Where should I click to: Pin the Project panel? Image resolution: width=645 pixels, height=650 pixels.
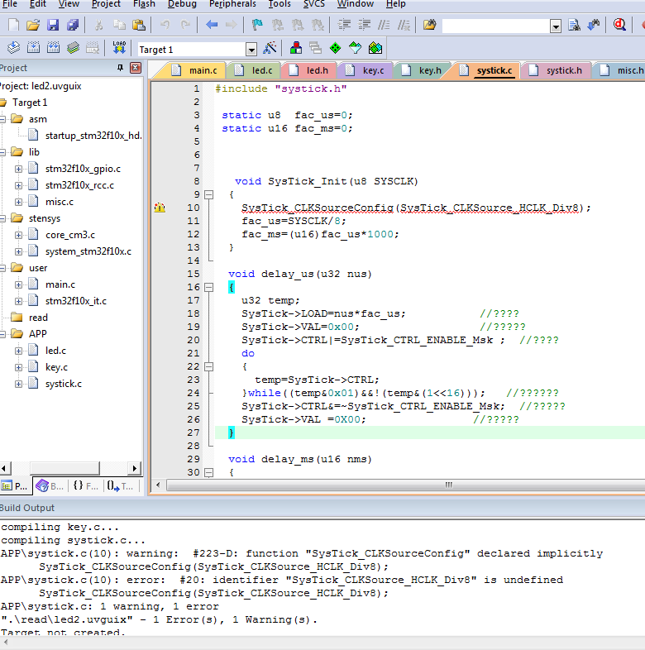click(x=120, y=68)
